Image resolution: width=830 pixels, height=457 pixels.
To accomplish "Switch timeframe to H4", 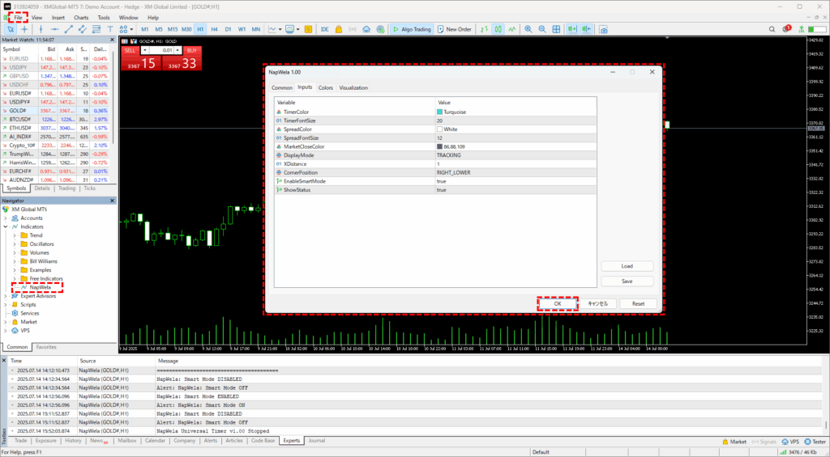I will click(x=214, y=30).
